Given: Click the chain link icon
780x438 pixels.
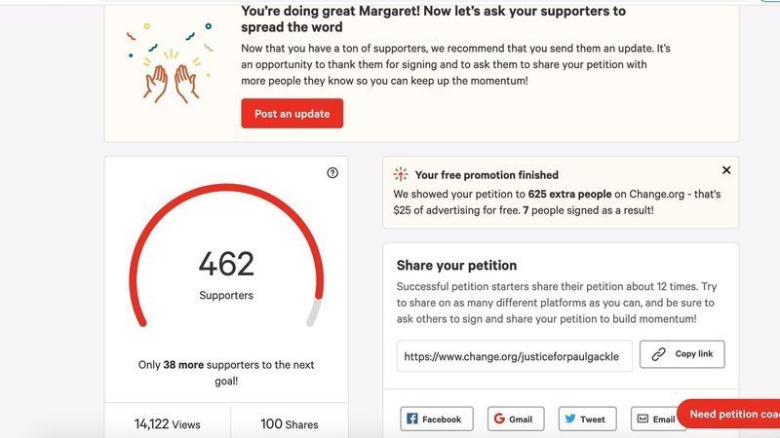Looking at the screenshot, I should point(659,354).
